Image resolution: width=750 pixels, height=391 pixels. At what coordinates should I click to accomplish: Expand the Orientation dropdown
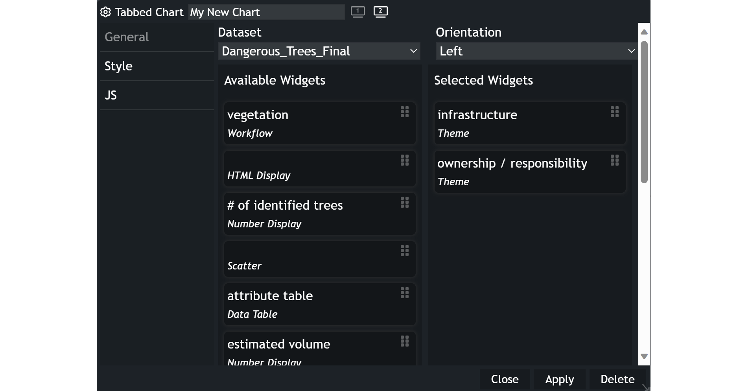click(536, 51)
